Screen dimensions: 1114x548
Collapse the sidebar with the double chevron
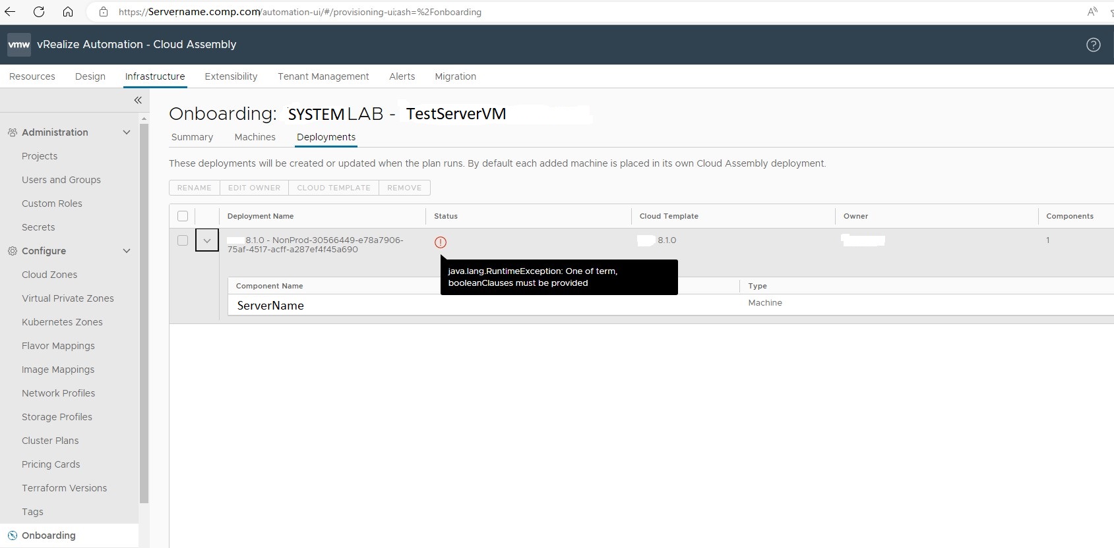138,100
